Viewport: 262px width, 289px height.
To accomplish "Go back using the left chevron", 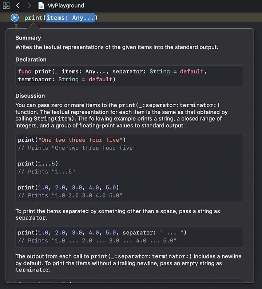I will 18,5.
